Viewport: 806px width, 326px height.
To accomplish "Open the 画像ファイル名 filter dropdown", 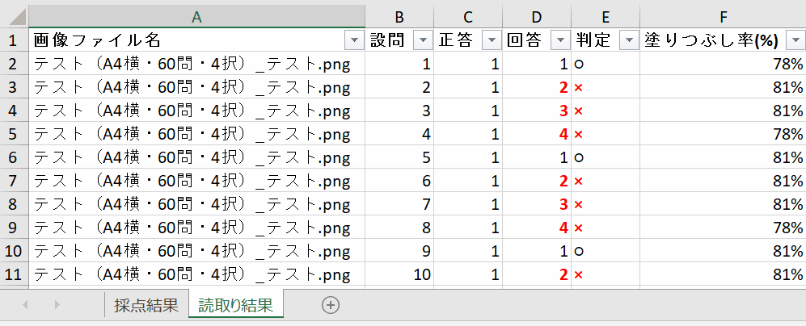I will 353,40.
